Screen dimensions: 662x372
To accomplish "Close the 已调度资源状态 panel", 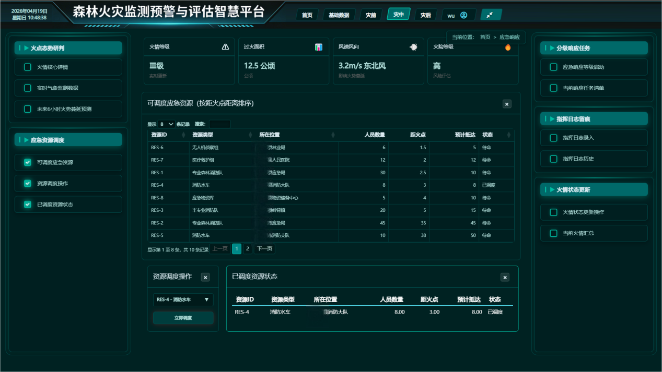I will point(504,277).
